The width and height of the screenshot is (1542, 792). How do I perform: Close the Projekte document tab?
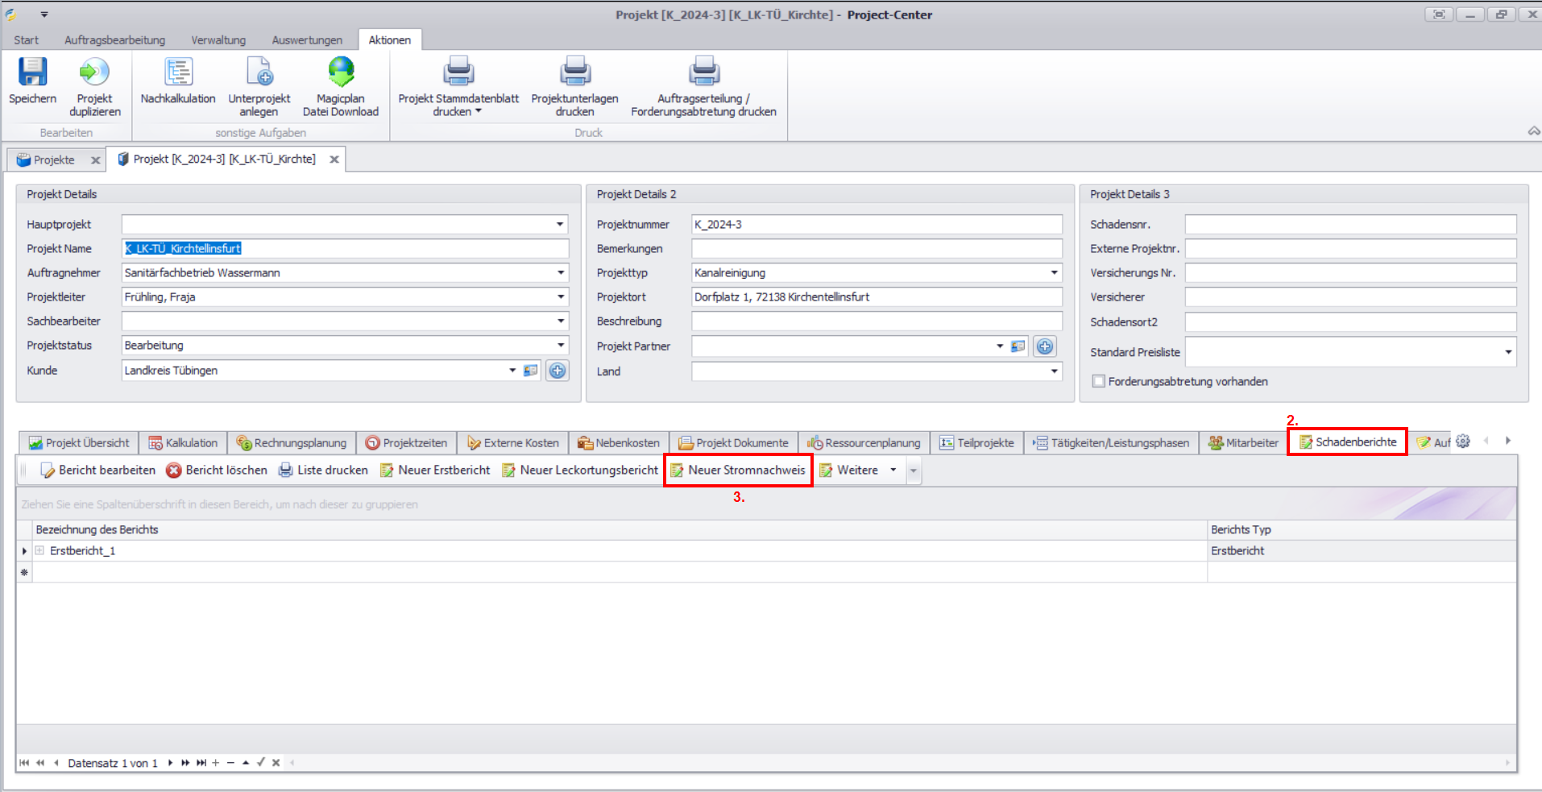[96, 160]
